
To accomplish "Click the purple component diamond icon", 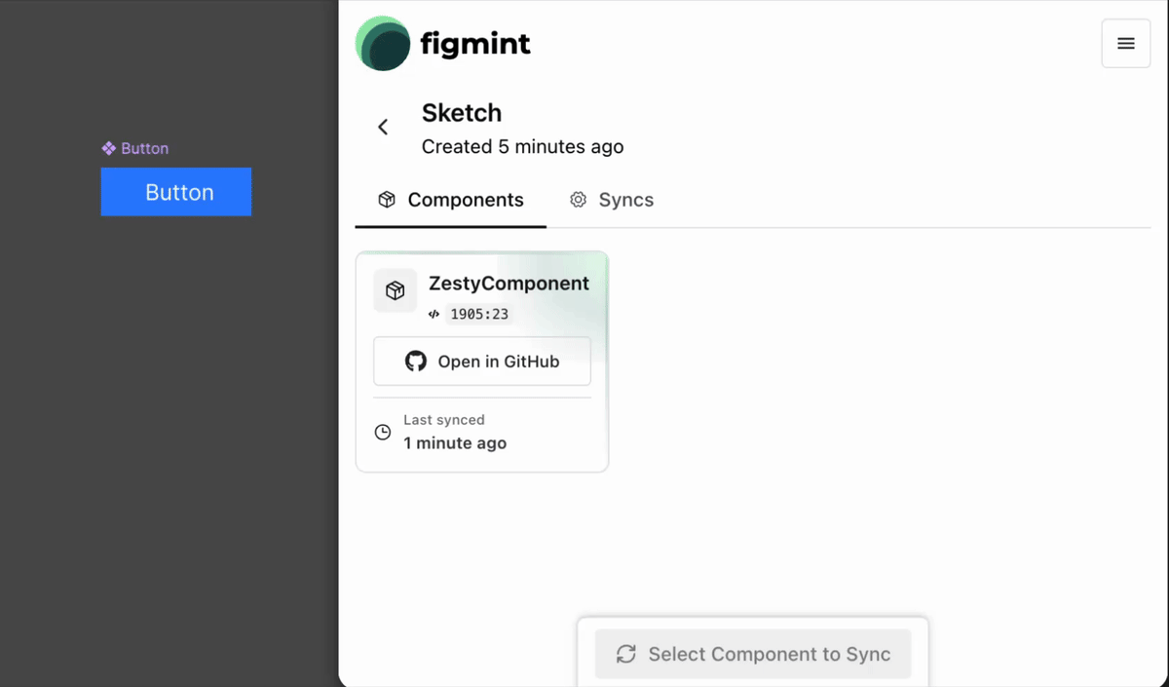I will pyautogui.click(x=109, y=148).
